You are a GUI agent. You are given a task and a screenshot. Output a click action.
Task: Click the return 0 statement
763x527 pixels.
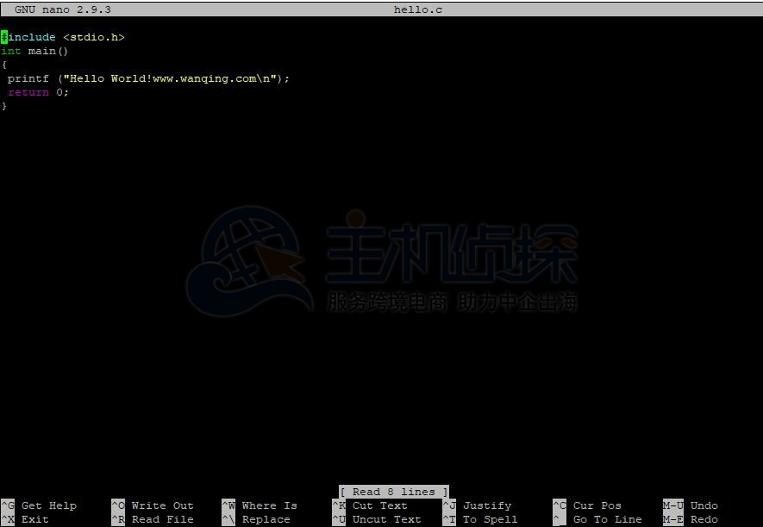(x=38, y=92)
